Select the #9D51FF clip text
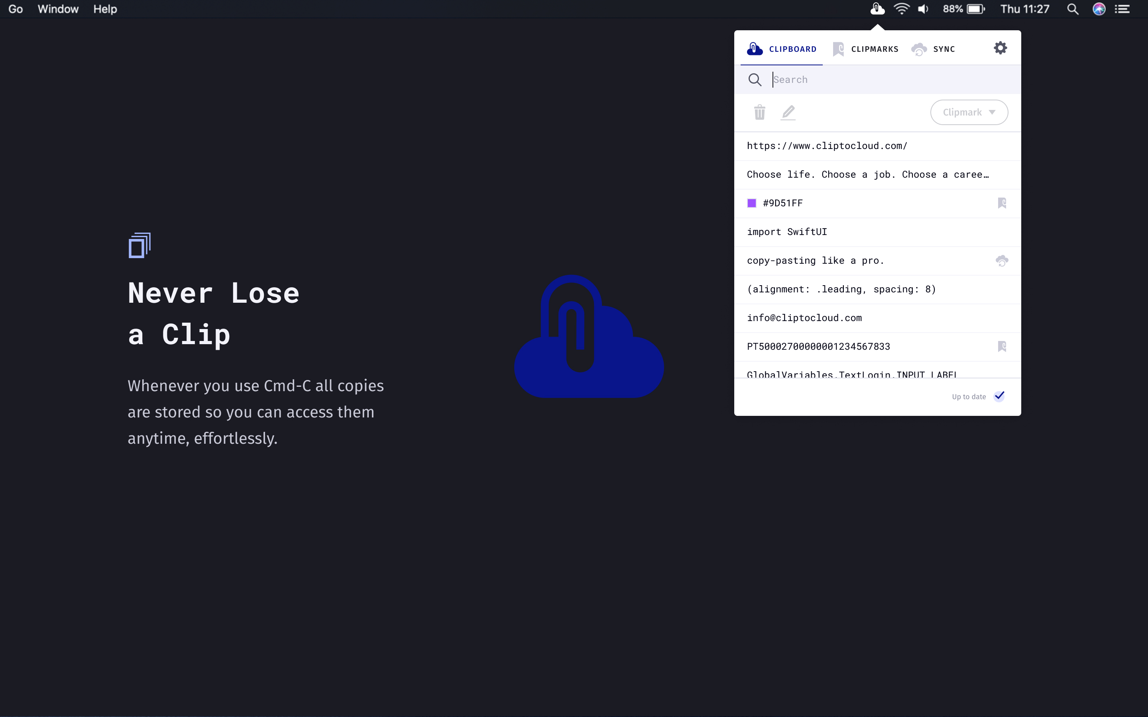 coord(782,204)
